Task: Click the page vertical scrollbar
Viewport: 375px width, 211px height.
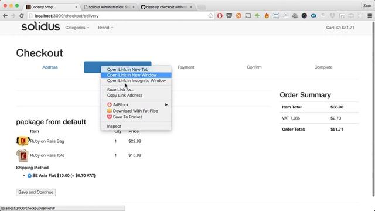Action: pos(373,109)
